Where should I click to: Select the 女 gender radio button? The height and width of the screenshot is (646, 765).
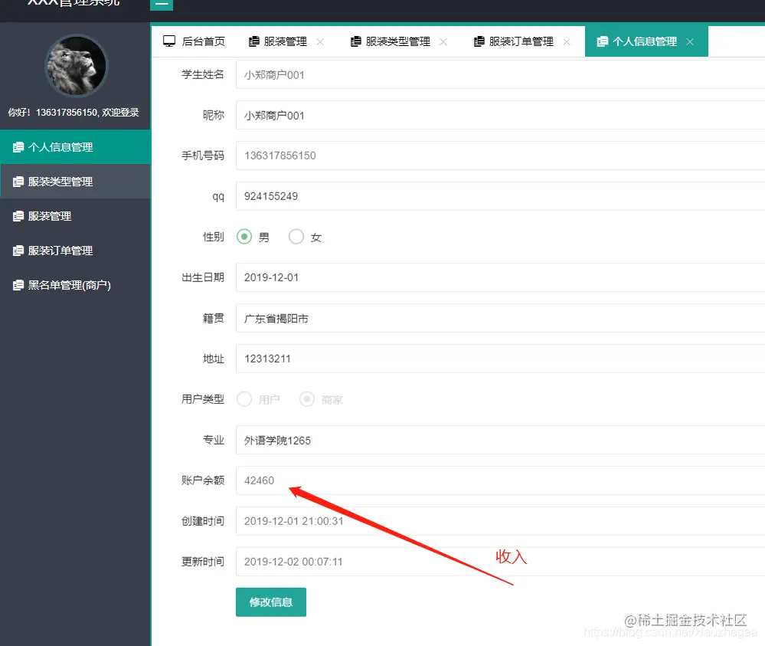296,237
